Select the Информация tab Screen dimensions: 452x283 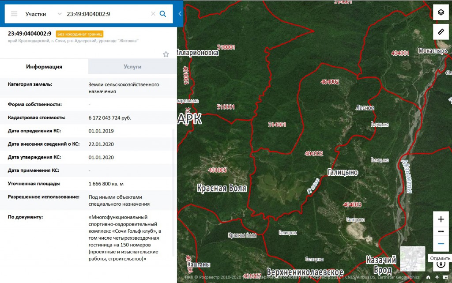click(x=44, y=67)
